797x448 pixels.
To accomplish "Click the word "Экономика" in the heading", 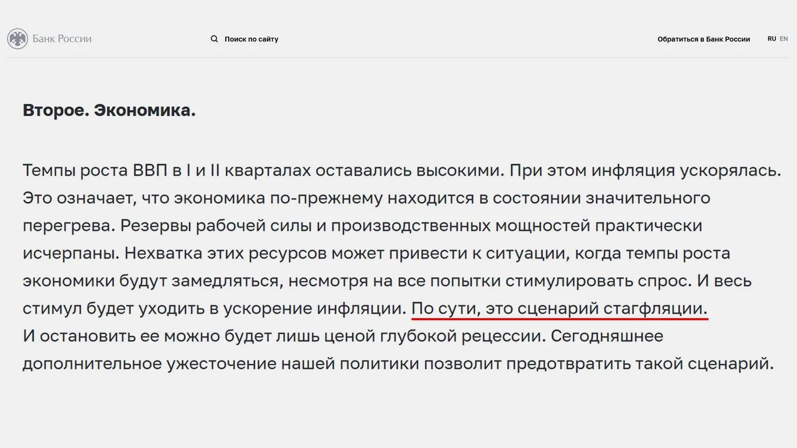I will pos(144,110).
